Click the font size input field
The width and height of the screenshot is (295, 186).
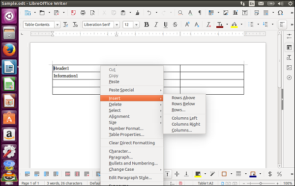128,25
